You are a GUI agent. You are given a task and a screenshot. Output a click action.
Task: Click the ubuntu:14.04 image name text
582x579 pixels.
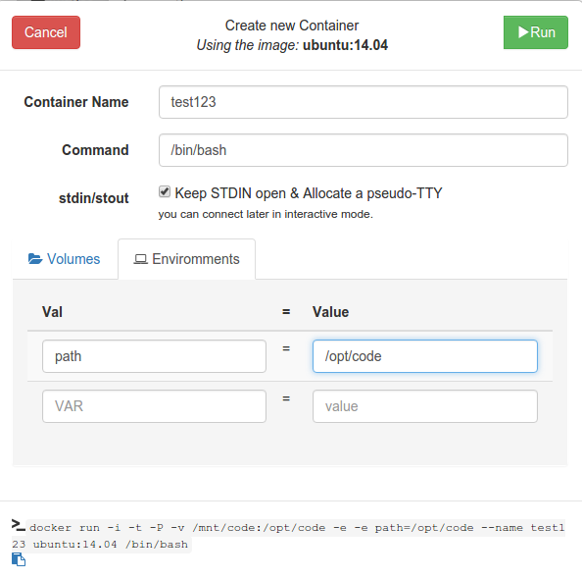pyautogui.click(x=345, y=45)
